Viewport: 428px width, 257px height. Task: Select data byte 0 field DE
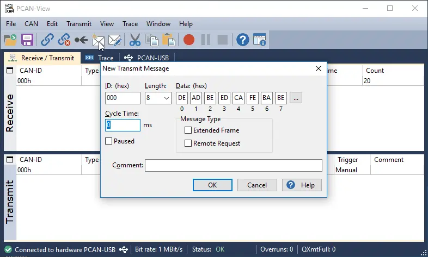pyautogui.click(x=182, y=98)
